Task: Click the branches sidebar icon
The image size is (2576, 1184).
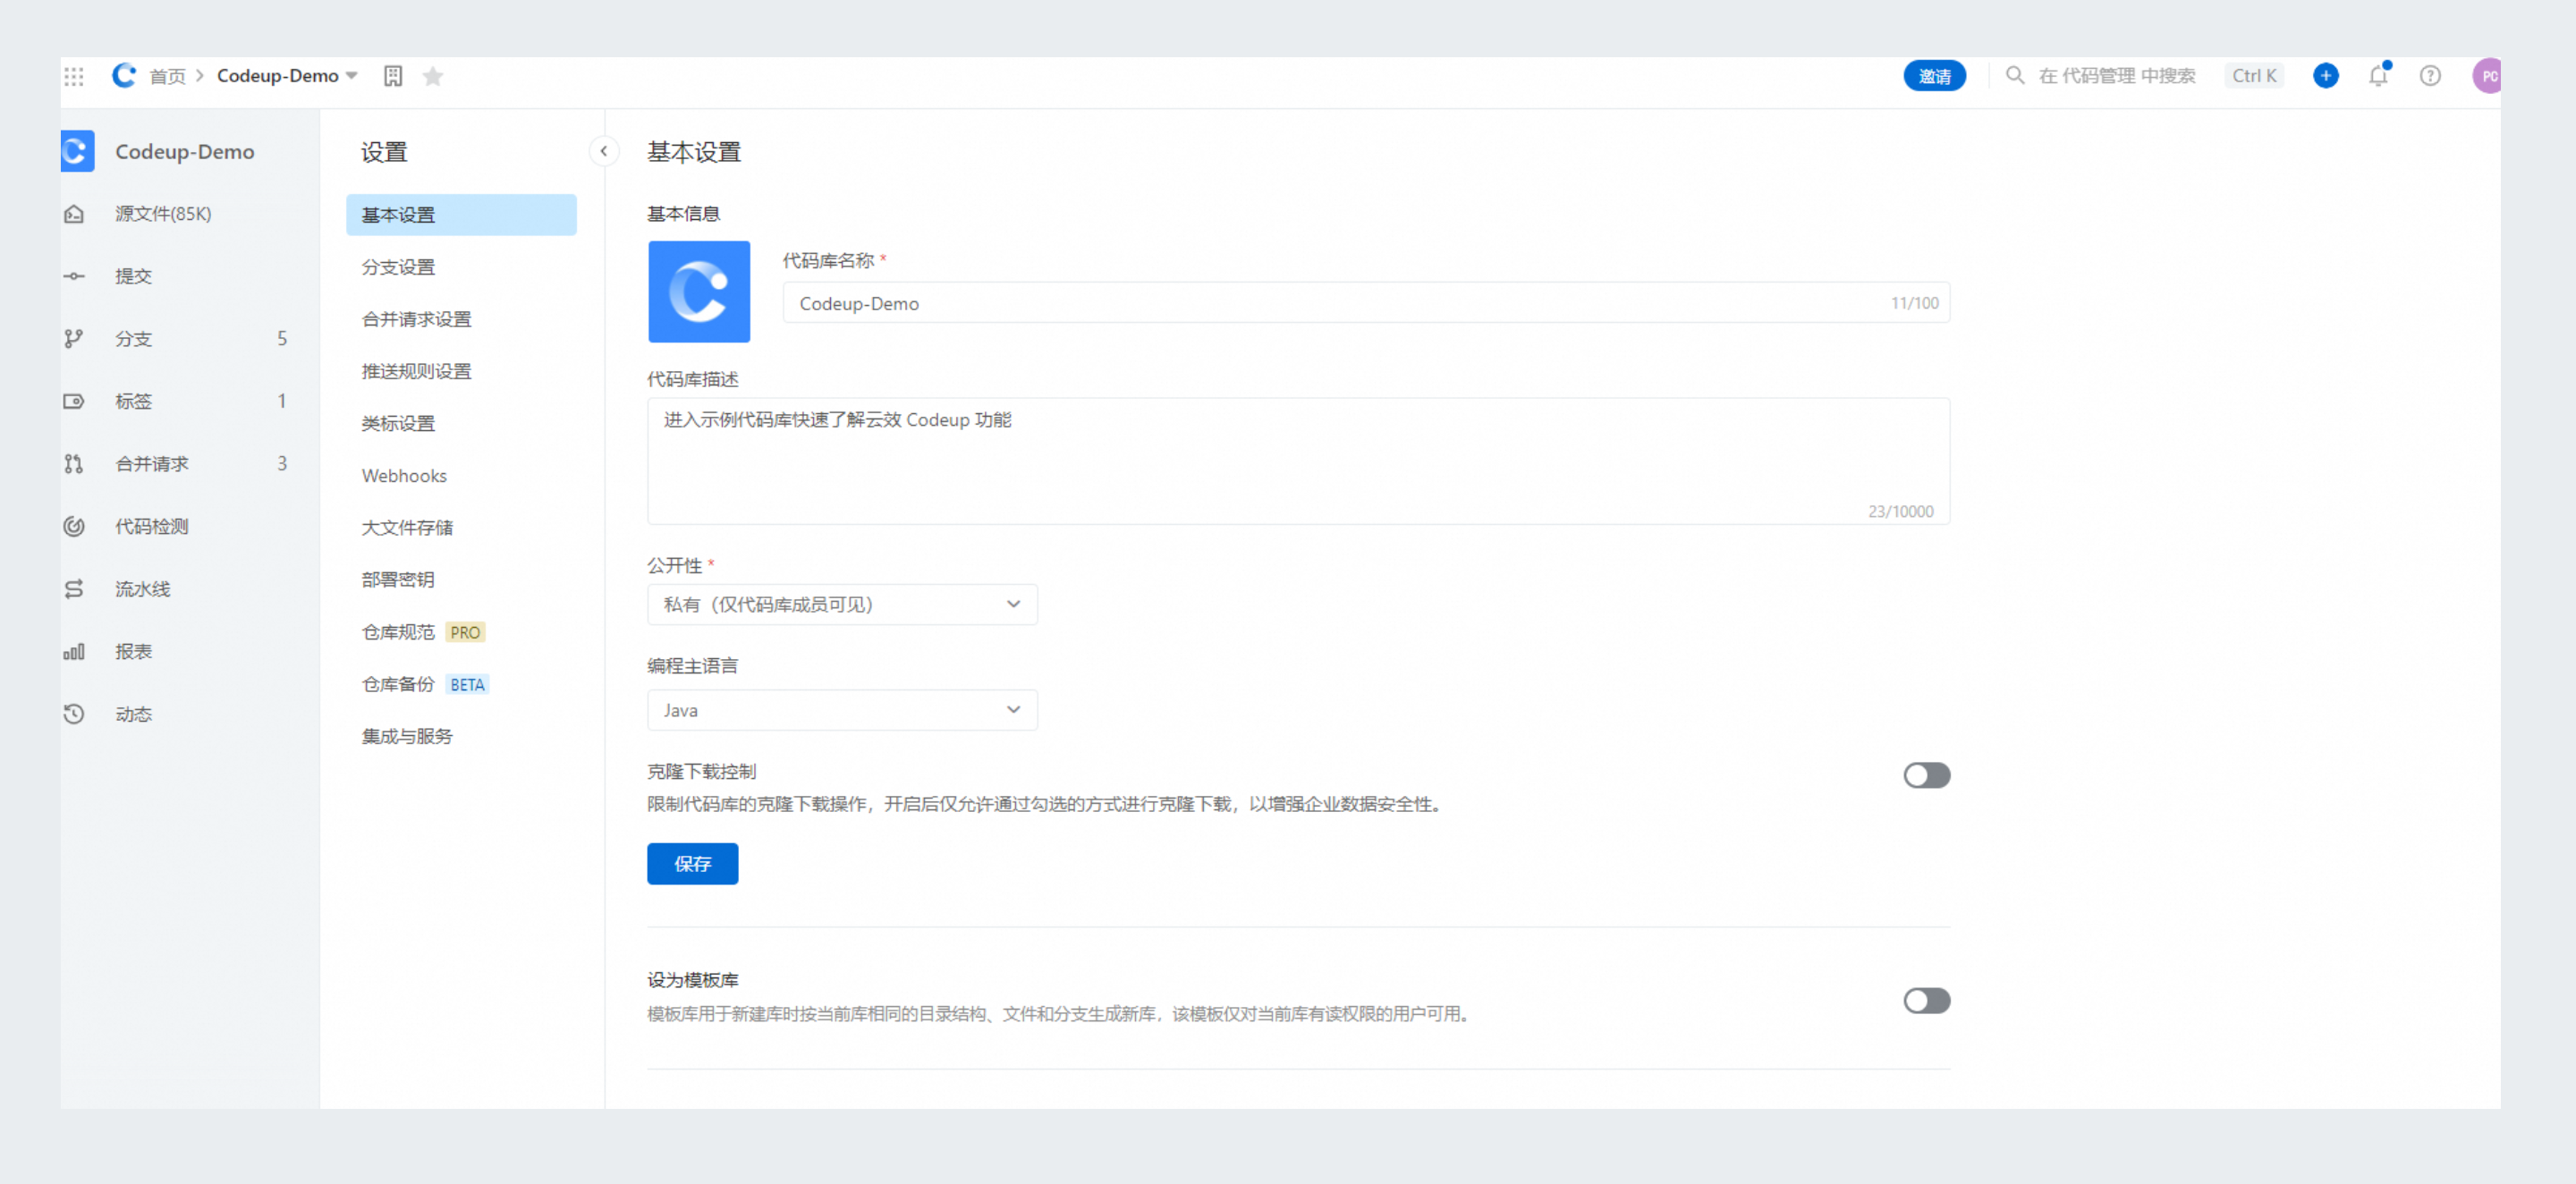Action: coord(74,339)
